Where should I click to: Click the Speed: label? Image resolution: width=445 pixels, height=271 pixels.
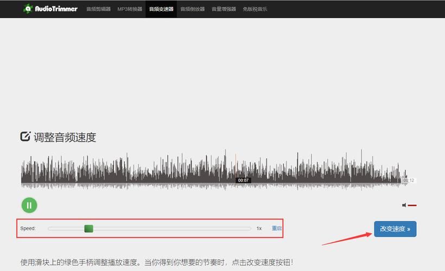click(x=28, y=229)
